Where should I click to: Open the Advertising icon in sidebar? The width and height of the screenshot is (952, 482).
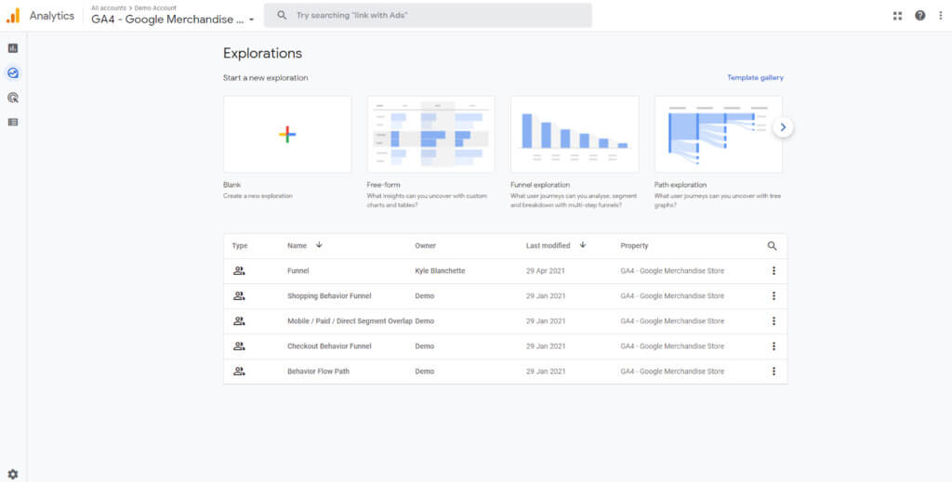13,98
